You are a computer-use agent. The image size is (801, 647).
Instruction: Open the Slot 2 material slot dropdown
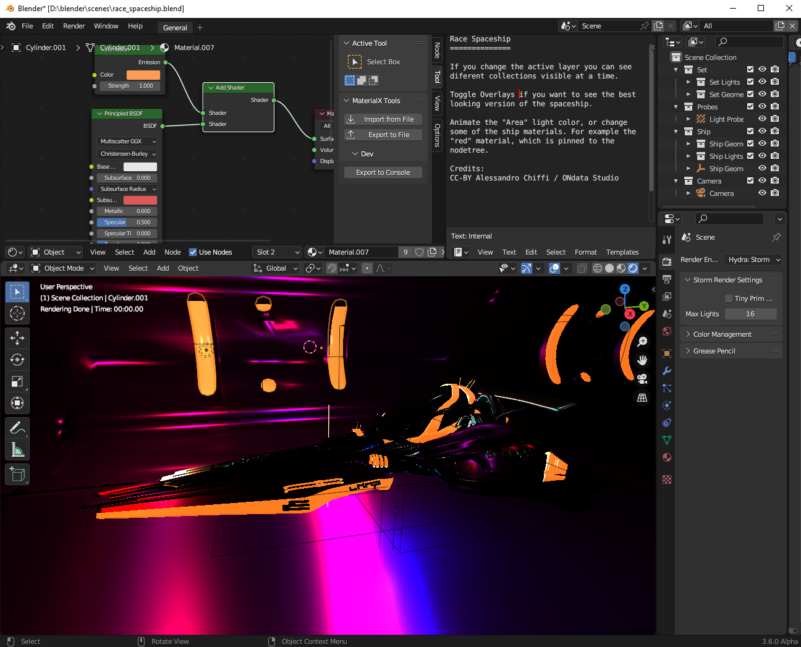click(278, 252)
